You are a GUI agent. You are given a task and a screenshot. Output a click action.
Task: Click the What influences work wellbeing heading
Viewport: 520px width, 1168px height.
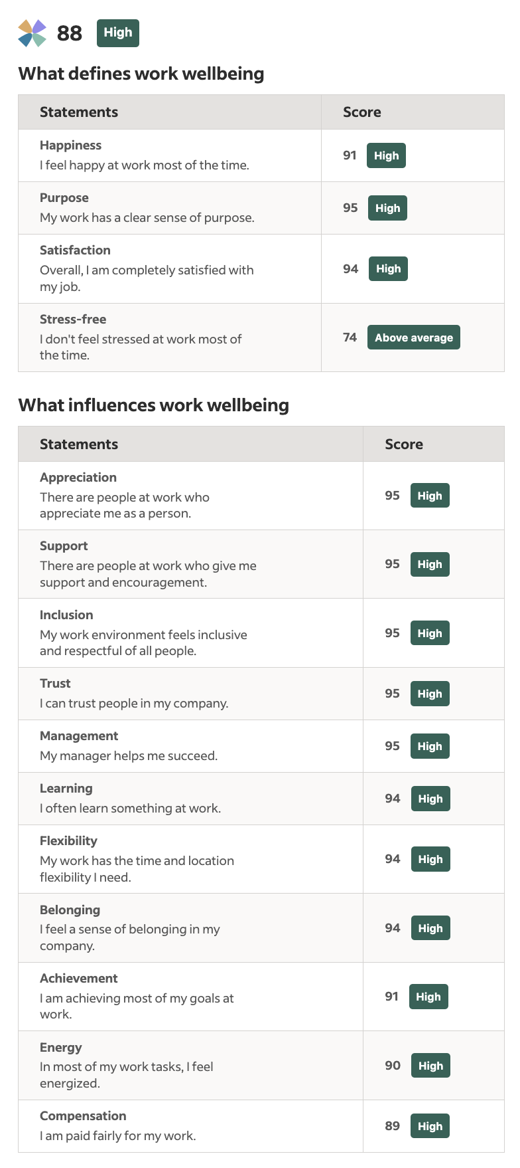click(154, 405)
